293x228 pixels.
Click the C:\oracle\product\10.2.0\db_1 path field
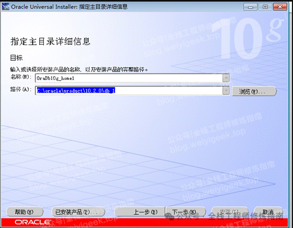129,91
